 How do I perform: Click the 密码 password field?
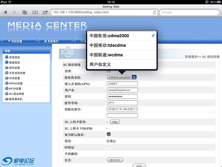(x=122, y=96)
